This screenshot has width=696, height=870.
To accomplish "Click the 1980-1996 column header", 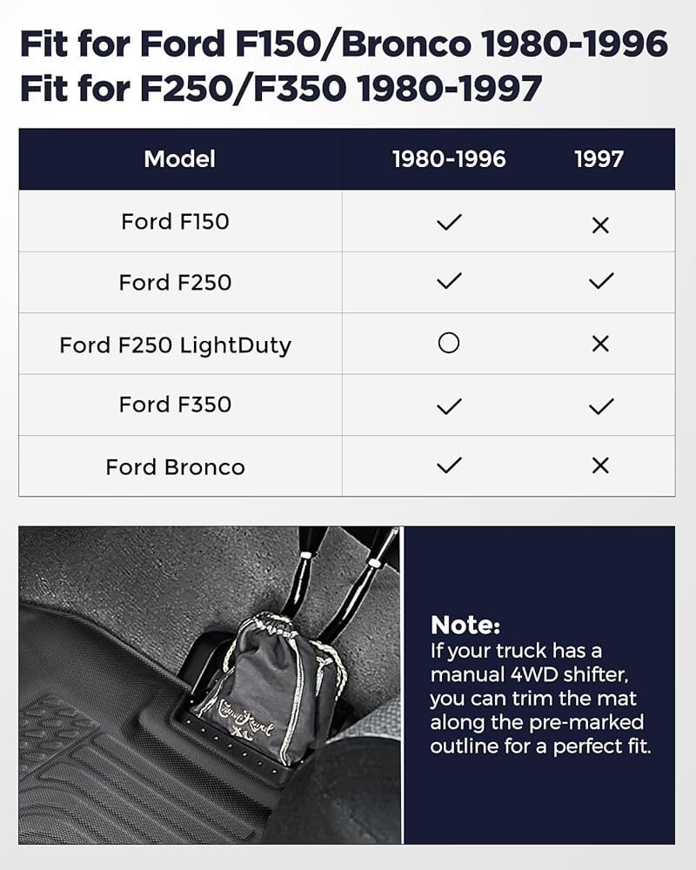I will coord(449,158).
